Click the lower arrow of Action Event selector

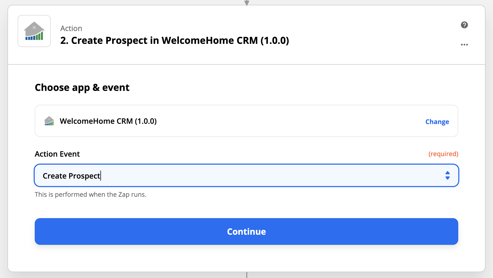pyautogui.click(x=448, y=178)
